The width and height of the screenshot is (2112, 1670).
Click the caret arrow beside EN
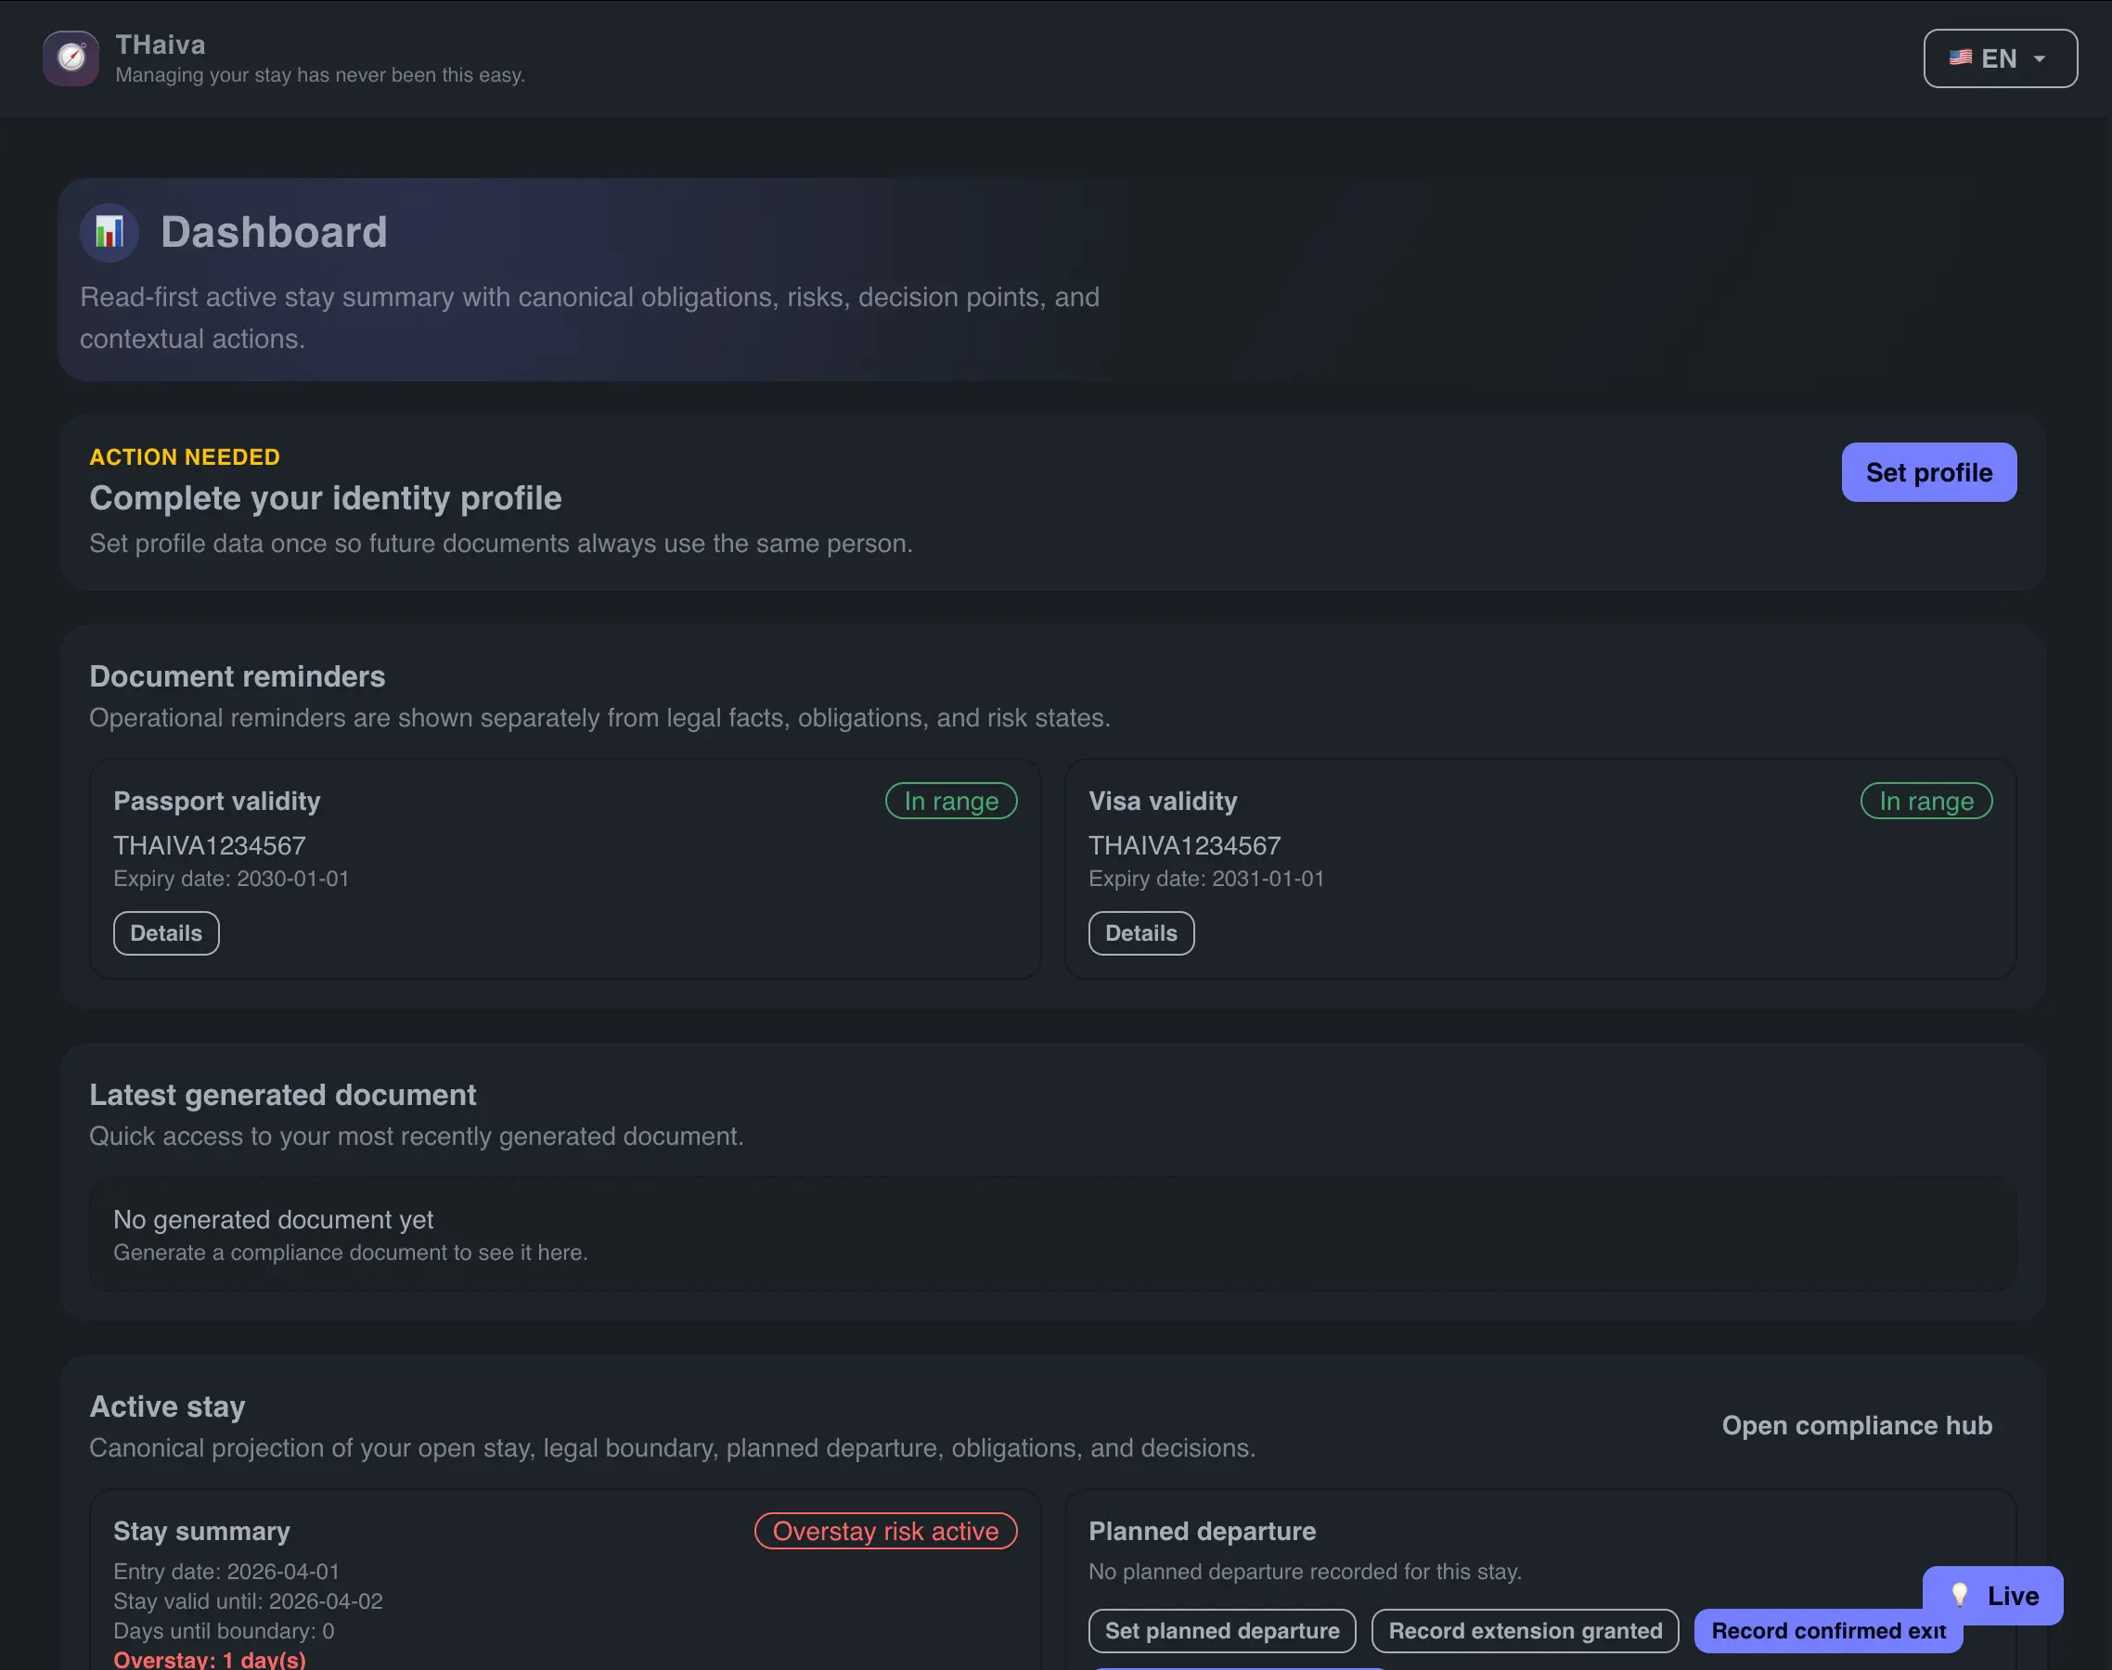[x=2040, y=58]
